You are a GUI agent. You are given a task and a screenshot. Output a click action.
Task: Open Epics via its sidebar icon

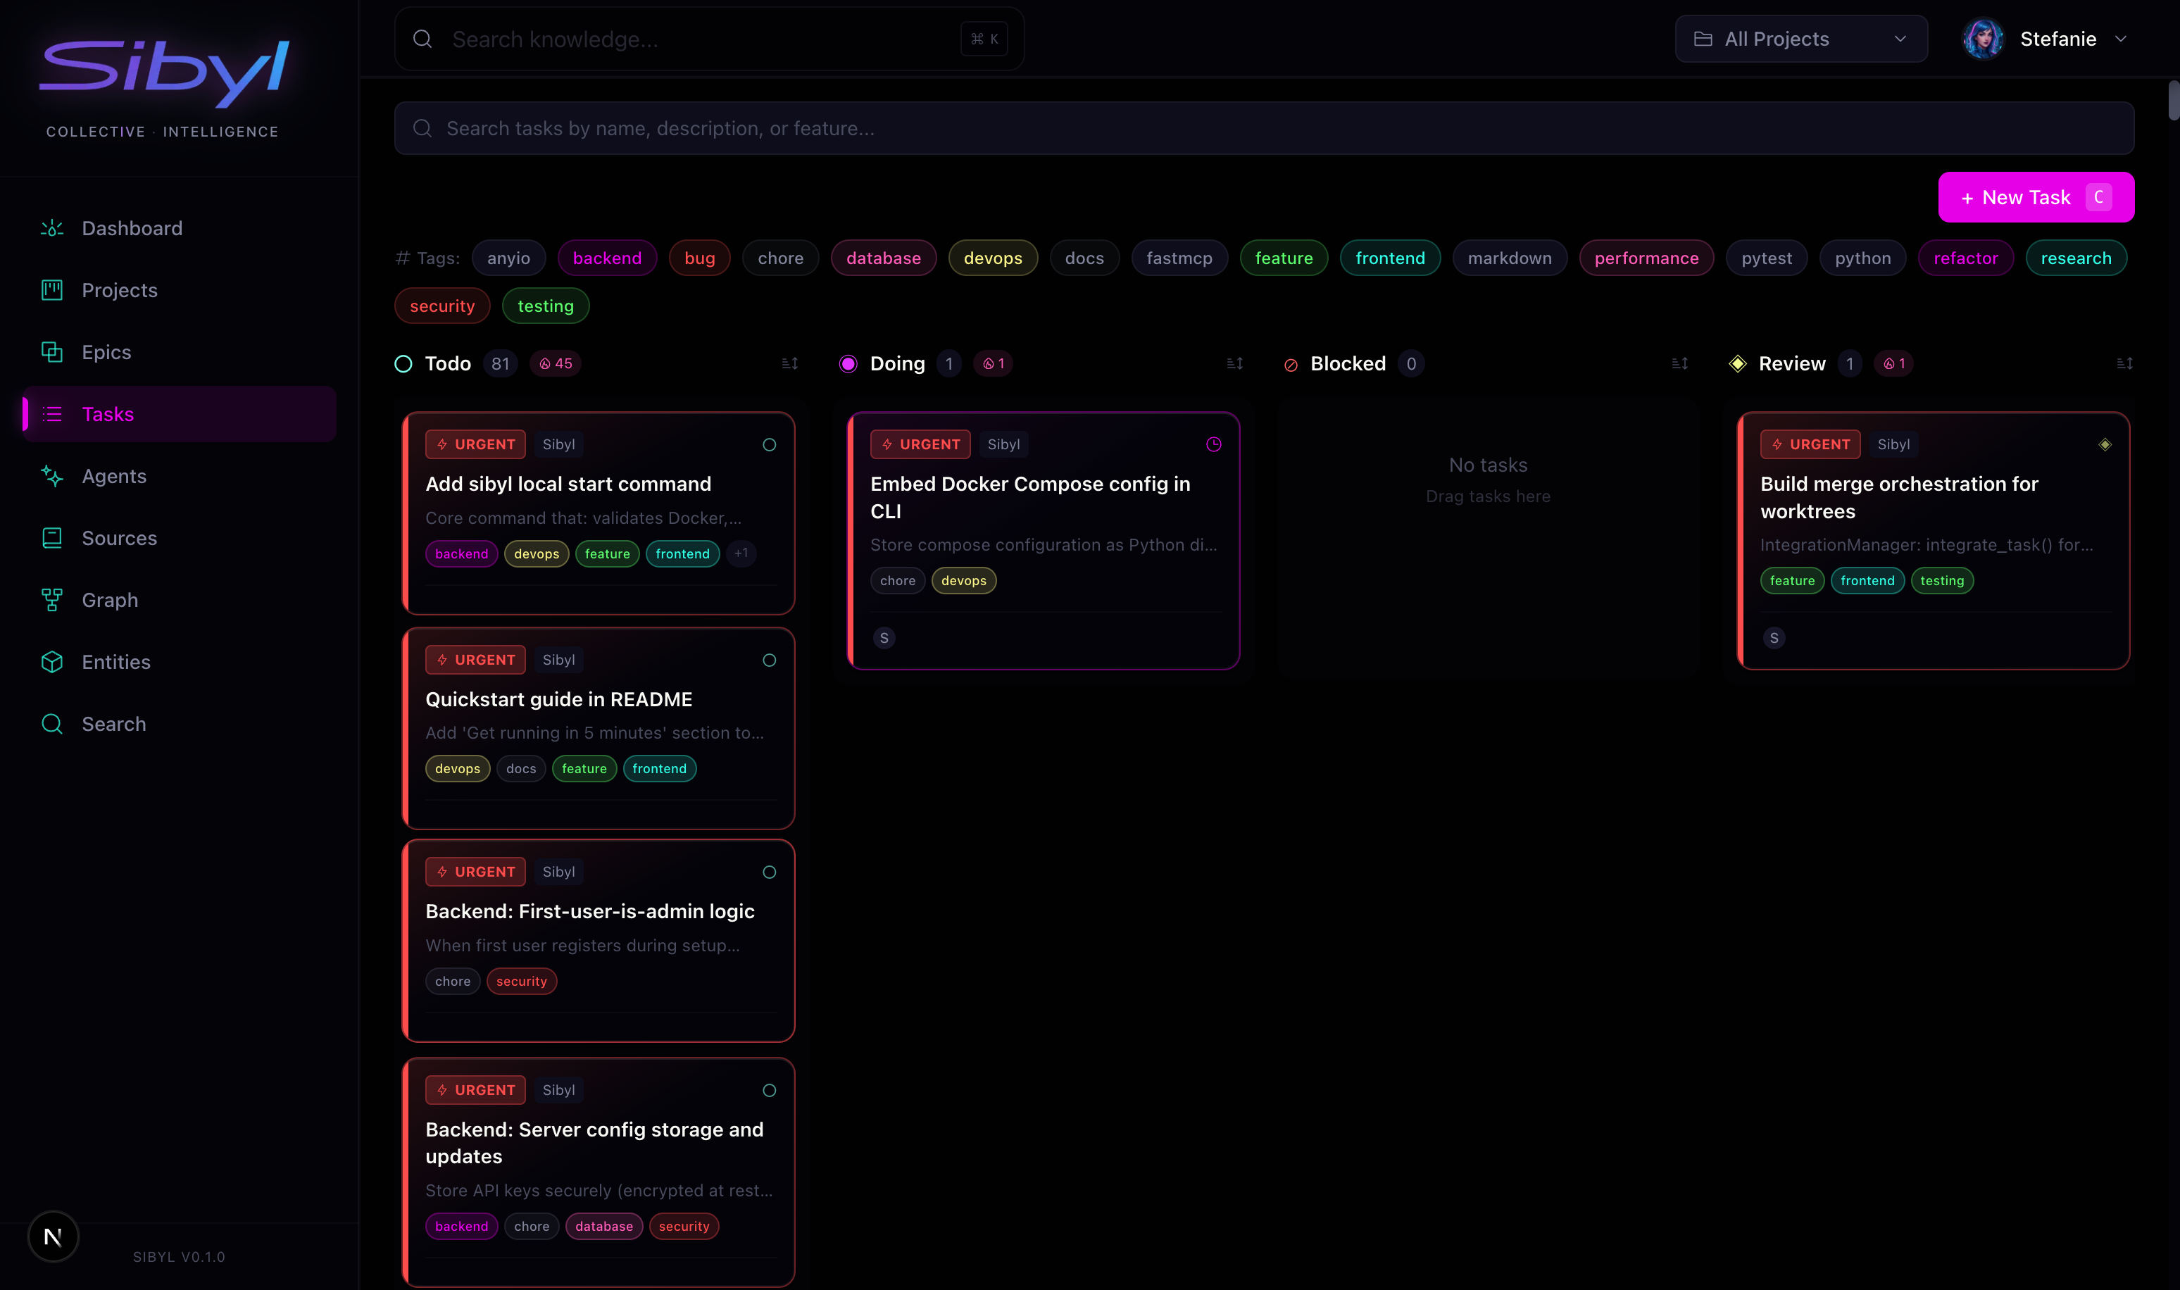click(52, 352)
